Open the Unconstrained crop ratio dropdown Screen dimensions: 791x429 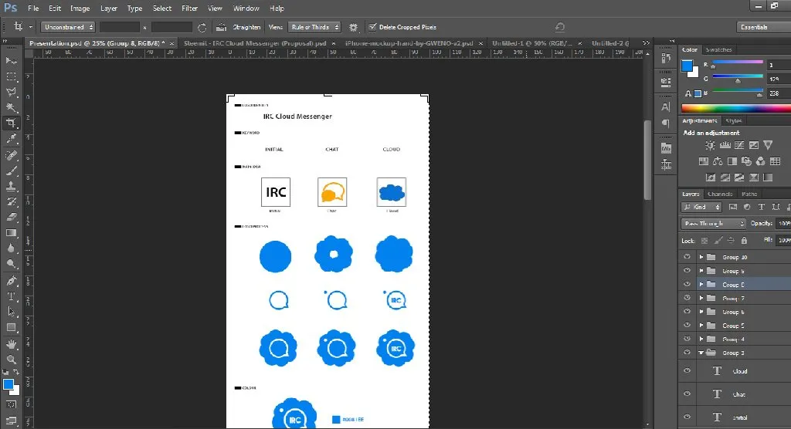tap(68, 27)
